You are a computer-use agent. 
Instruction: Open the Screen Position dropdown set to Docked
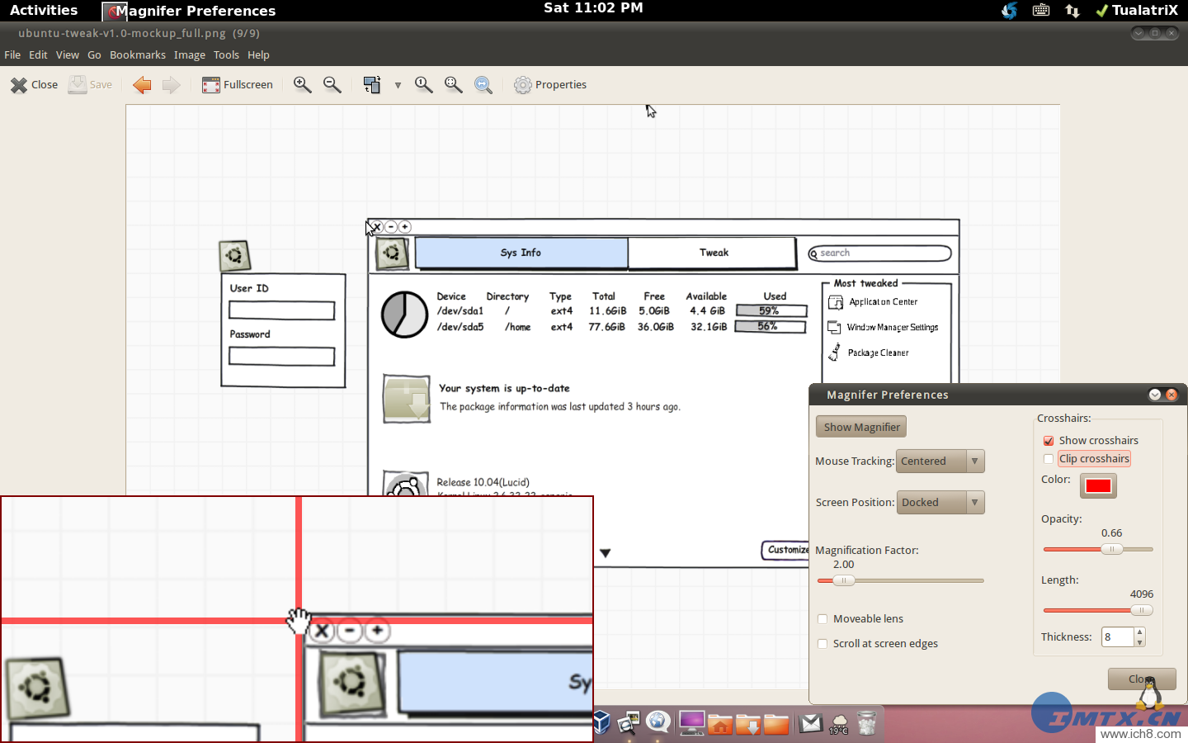[x=941, y=502]
